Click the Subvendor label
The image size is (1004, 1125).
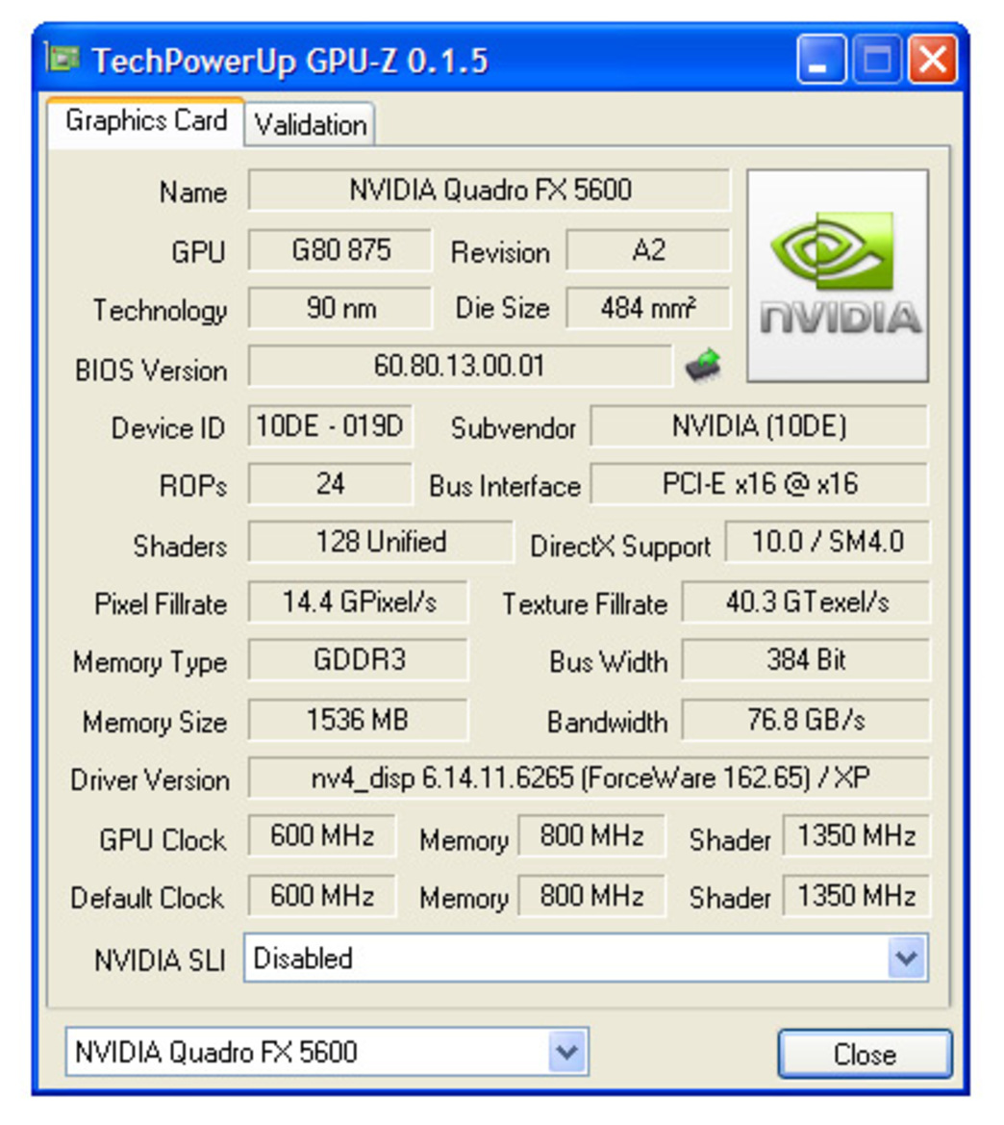(514, 429)
